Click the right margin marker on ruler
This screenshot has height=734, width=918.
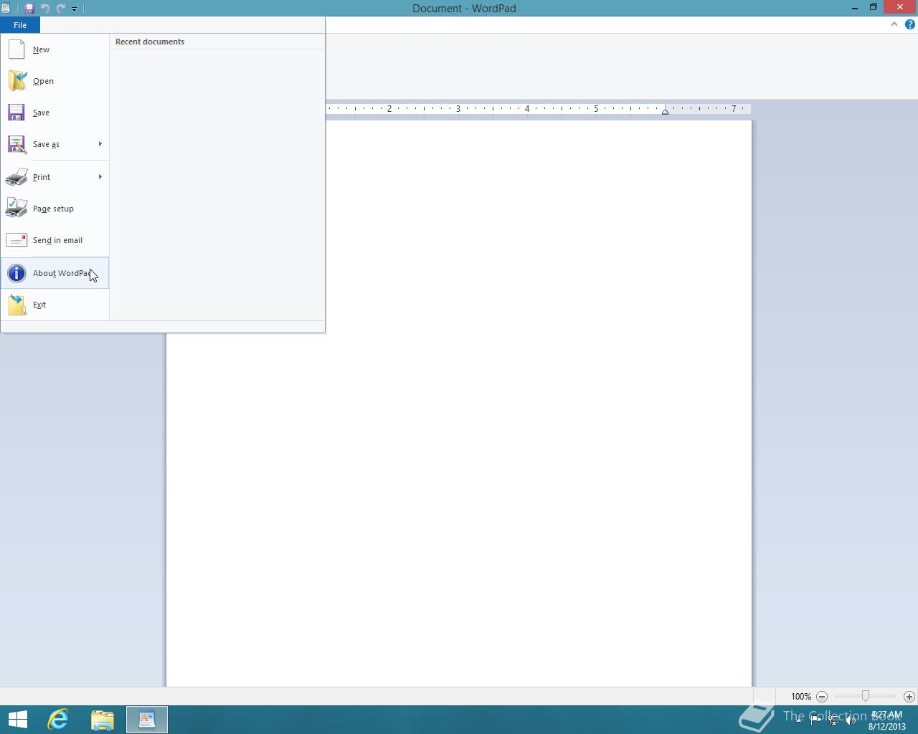(665, 111)
